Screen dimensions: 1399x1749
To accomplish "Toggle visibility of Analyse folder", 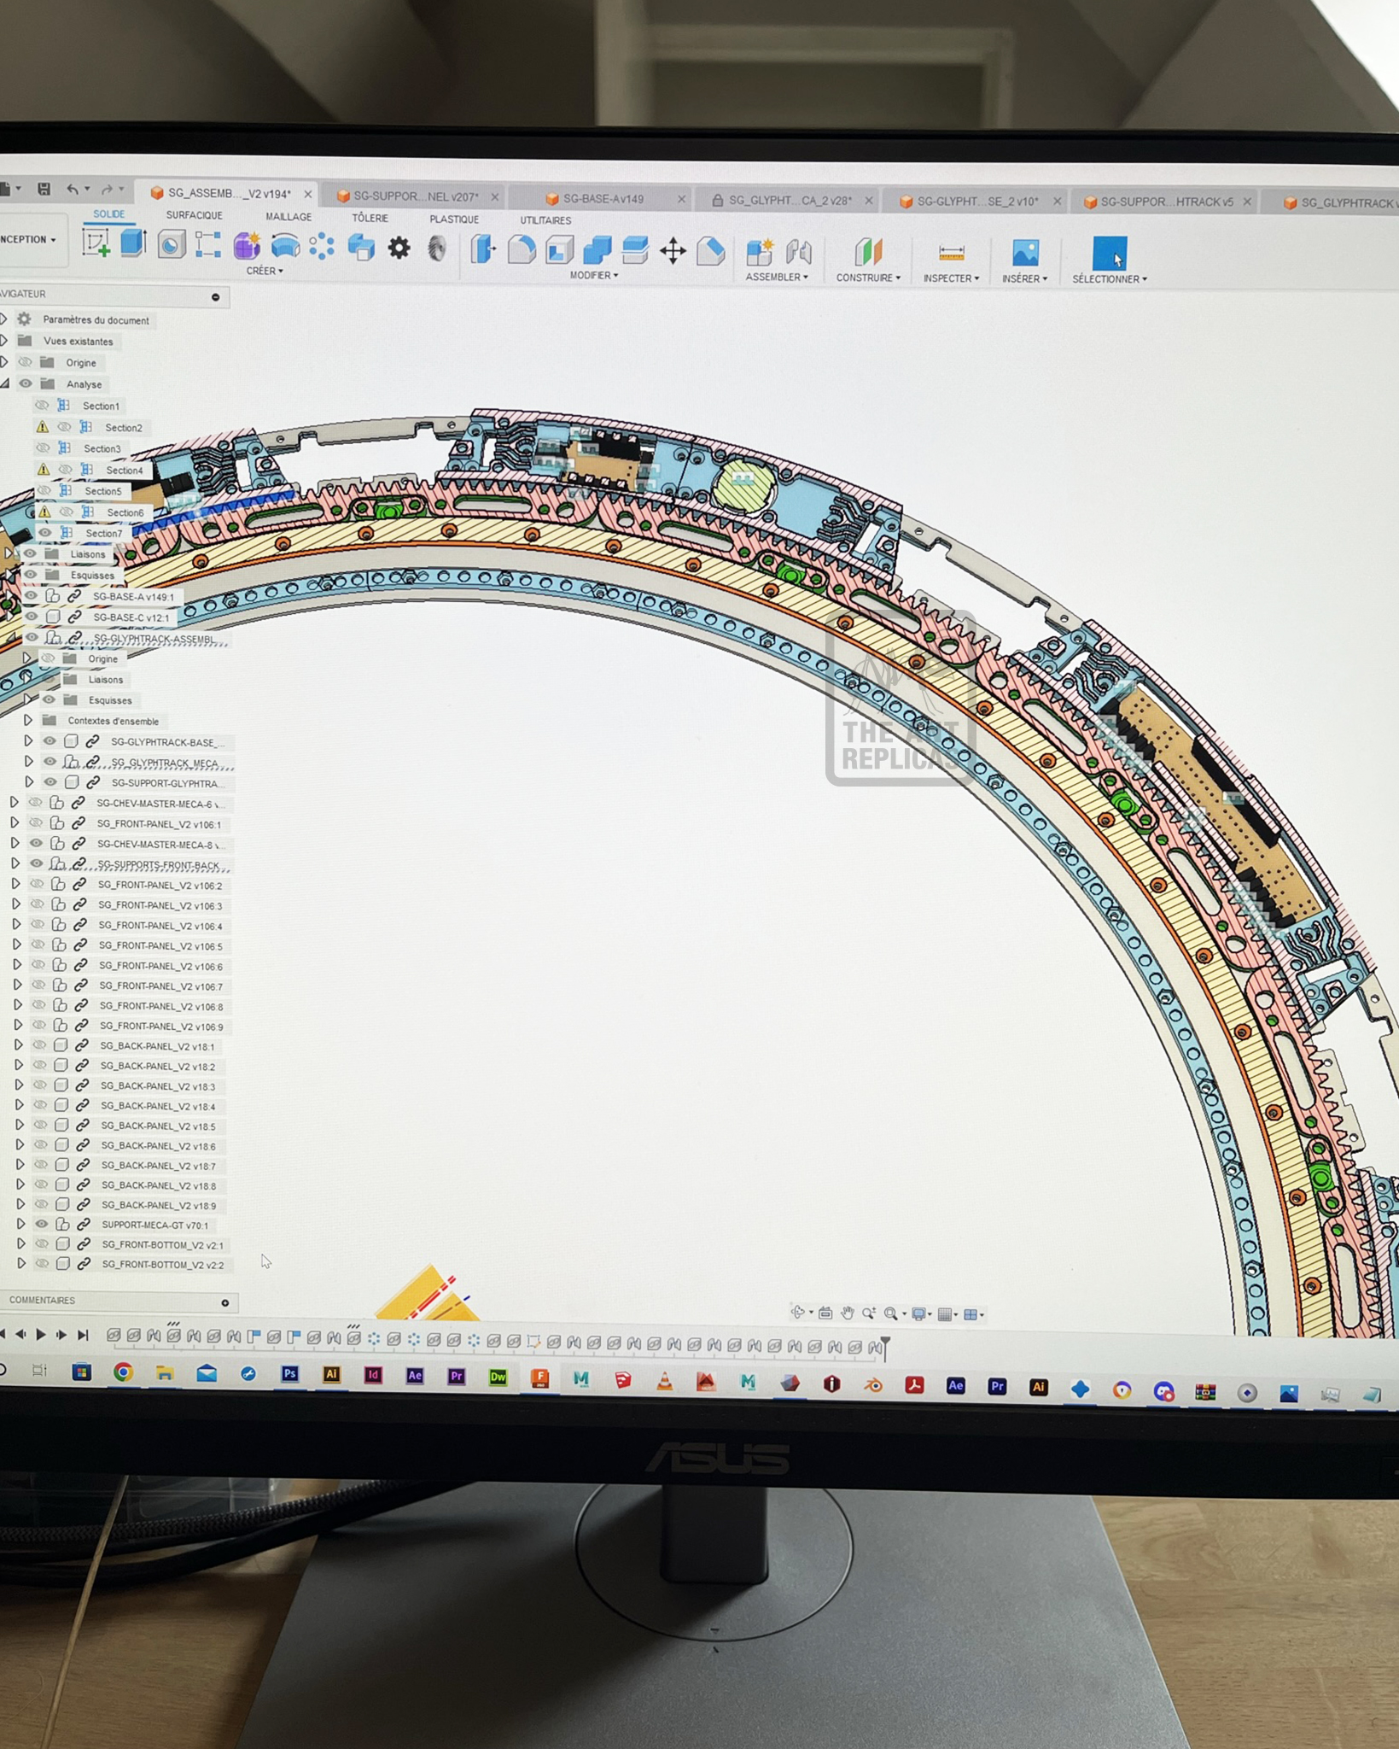I will tap(26, 383).
